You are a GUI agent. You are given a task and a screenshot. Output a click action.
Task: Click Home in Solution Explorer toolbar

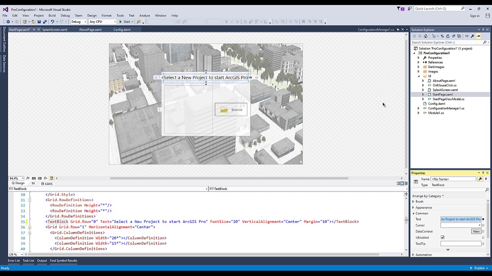[x=426, y=36]
